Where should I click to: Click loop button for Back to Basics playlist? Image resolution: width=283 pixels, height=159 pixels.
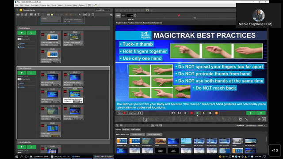click(31, 33)
